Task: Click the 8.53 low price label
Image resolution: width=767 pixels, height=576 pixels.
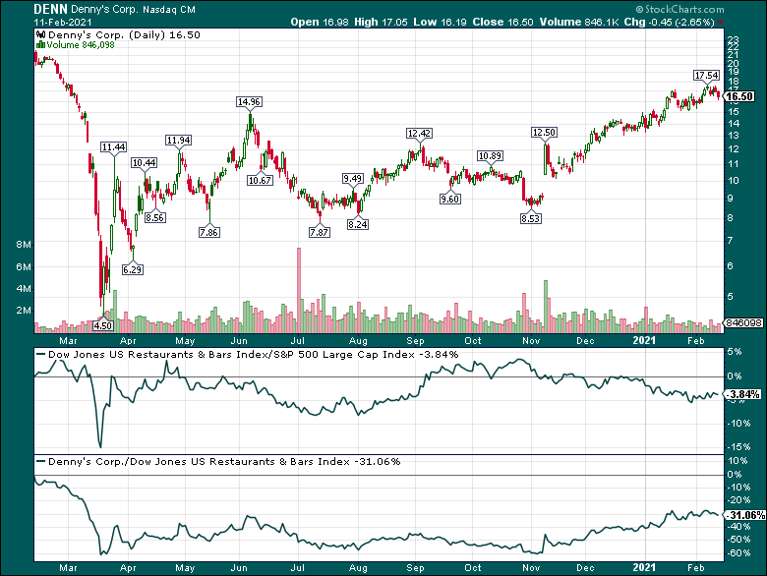Action: point(530,218)
